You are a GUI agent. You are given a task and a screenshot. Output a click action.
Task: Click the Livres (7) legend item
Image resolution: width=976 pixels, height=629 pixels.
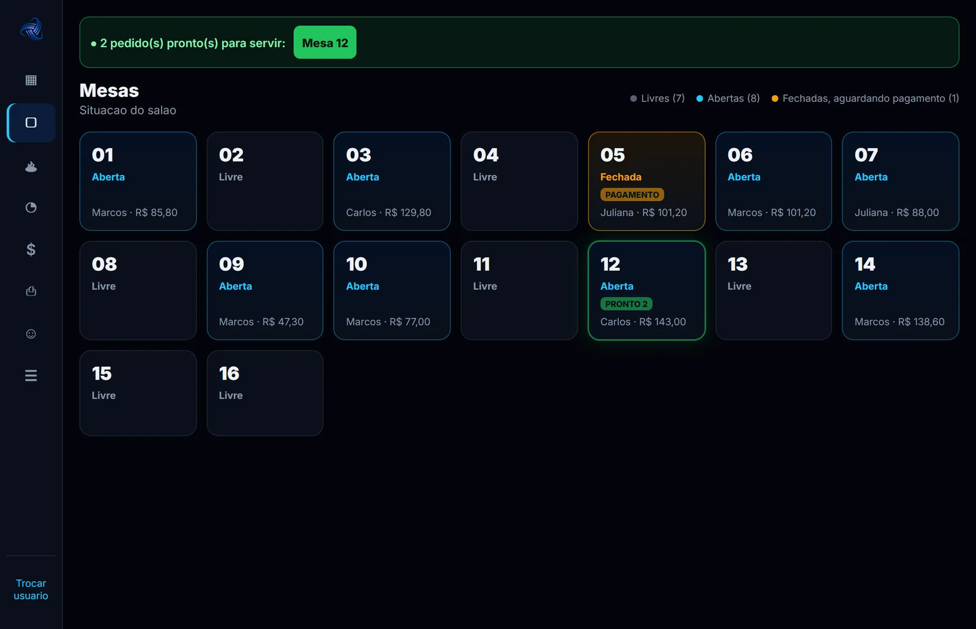(x=657, y=98)
